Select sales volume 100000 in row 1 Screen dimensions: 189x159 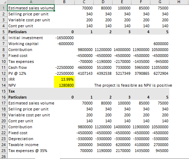(x=122, y=8)
